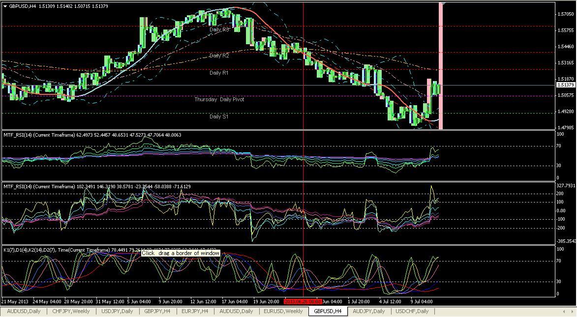The width and height of the screenshot is (577, 317).
Task: Open the USDCHF,Daily chart tab
Action: tap(412, 311)
